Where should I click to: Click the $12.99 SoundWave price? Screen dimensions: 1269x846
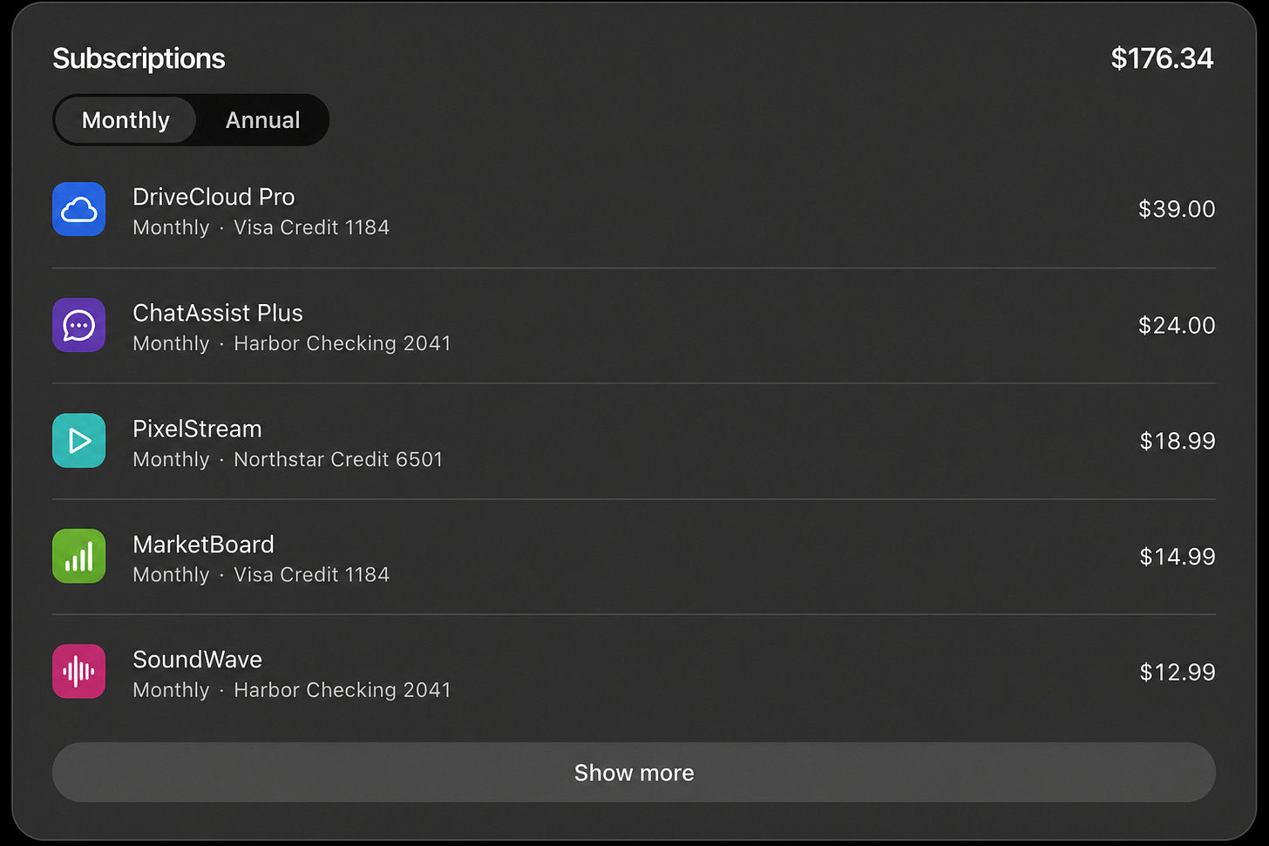pyautogui.click(x=1177, y=672)
